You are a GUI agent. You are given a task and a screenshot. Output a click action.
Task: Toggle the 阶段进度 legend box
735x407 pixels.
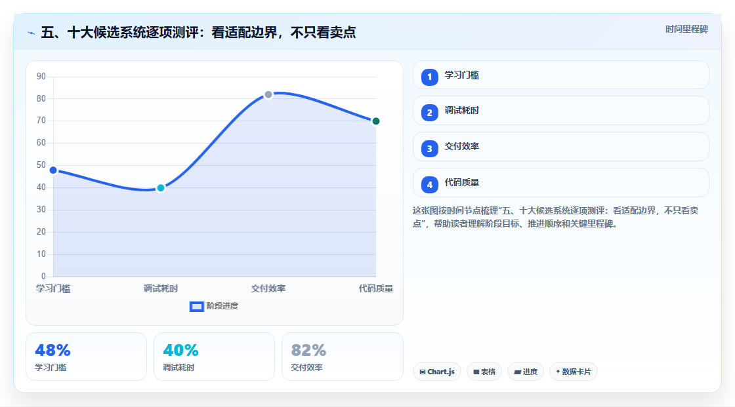coord(196,306)
